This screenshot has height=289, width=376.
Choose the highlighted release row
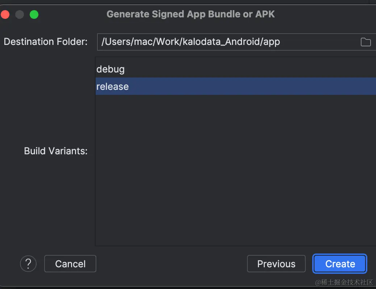coord(235,86)
